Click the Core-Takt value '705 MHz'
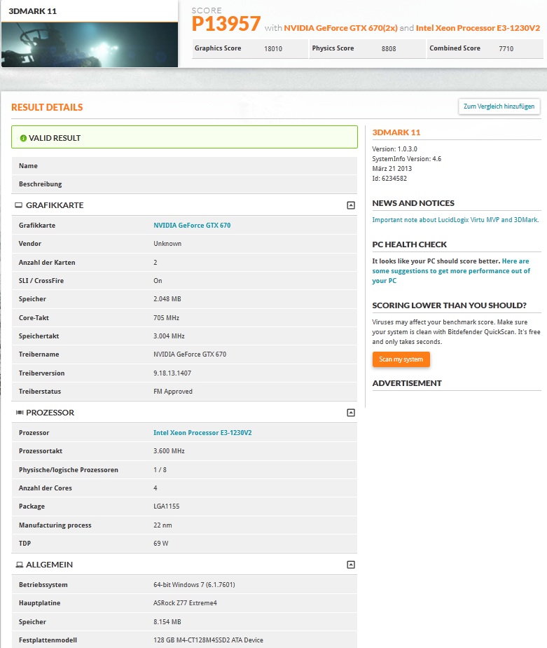Screen dimensions: 547x648 coord(167,318)
